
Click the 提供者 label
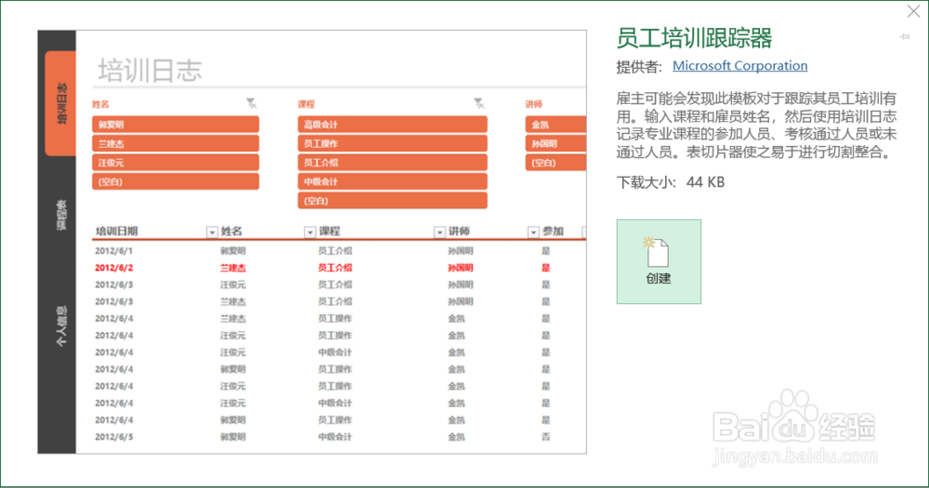(639, 66)
